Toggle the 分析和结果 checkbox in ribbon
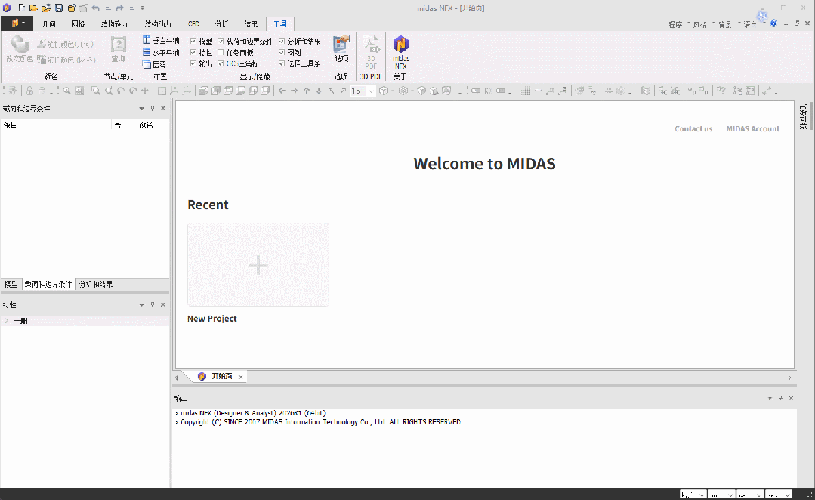This screenshot has width=815, height=500. pos(282,41)
